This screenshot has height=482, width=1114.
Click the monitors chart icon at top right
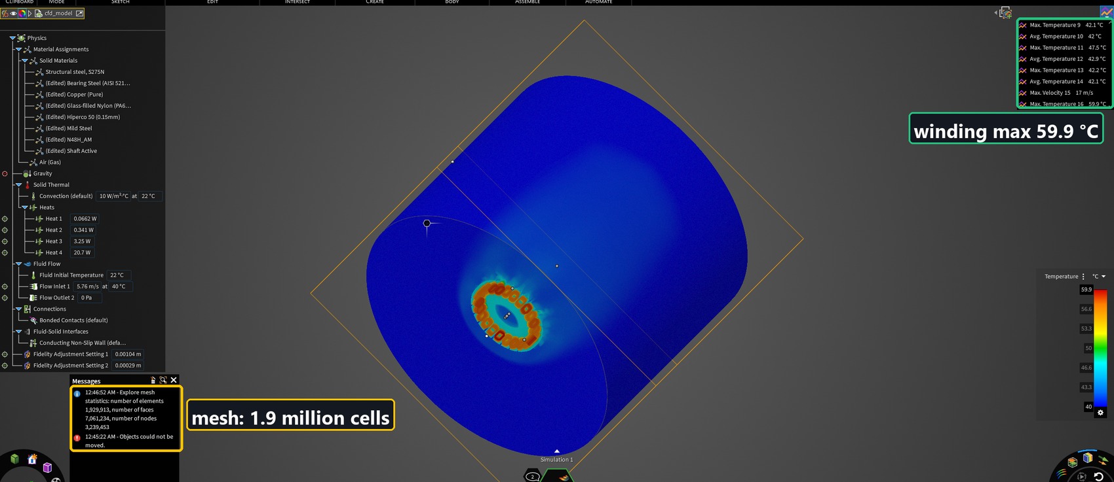pyautogui.click(x=1106, y=12)
